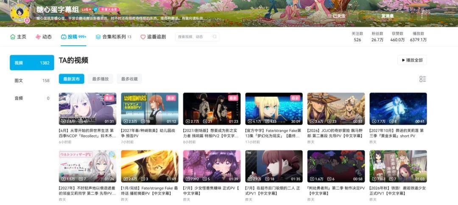458x205 pixels.
Task: Open the three-dot more options menu
Action: [x=422, y=16]
